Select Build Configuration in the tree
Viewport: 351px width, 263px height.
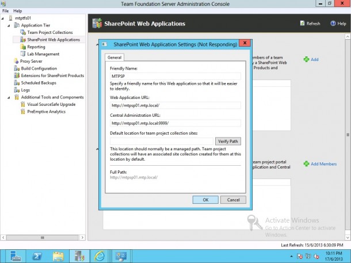[x=39, y=68]
